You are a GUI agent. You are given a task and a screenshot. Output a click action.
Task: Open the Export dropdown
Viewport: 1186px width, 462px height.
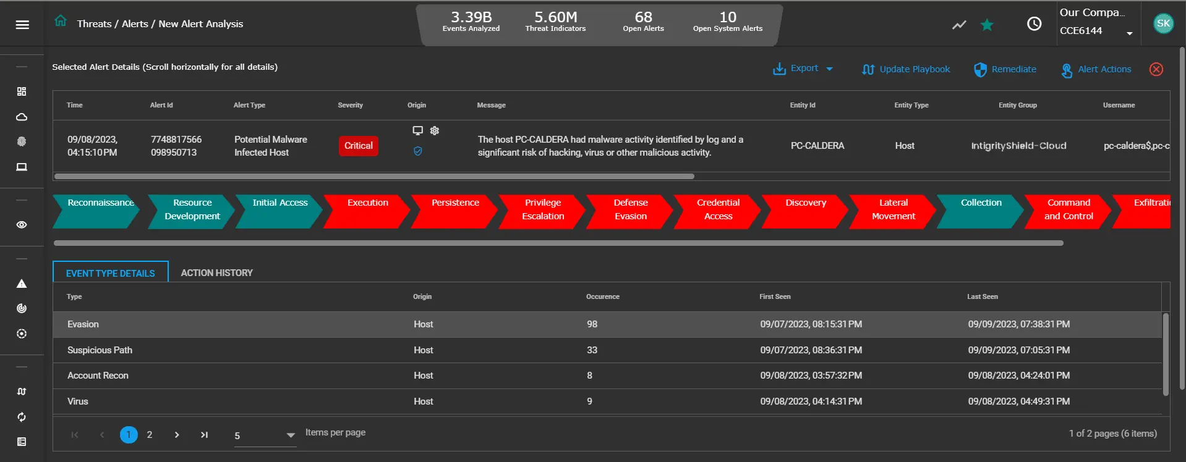pos(803,69)
